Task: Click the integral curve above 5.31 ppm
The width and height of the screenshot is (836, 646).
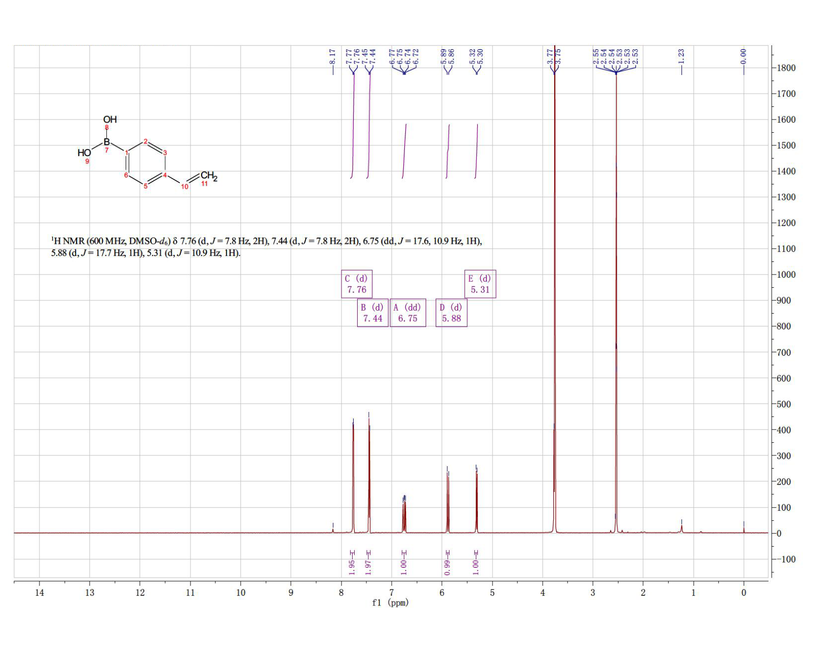Action: (476, 151)
